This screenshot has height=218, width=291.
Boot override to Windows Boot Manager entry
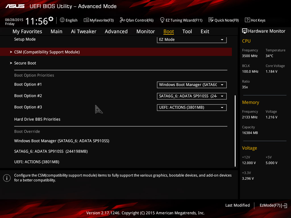[x=62, y=141]
